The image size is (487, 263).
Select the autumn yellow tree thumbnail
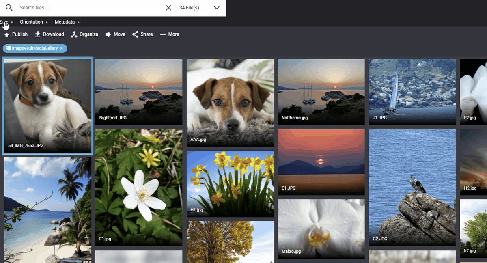pyautogui.click(x=230, y=242)
